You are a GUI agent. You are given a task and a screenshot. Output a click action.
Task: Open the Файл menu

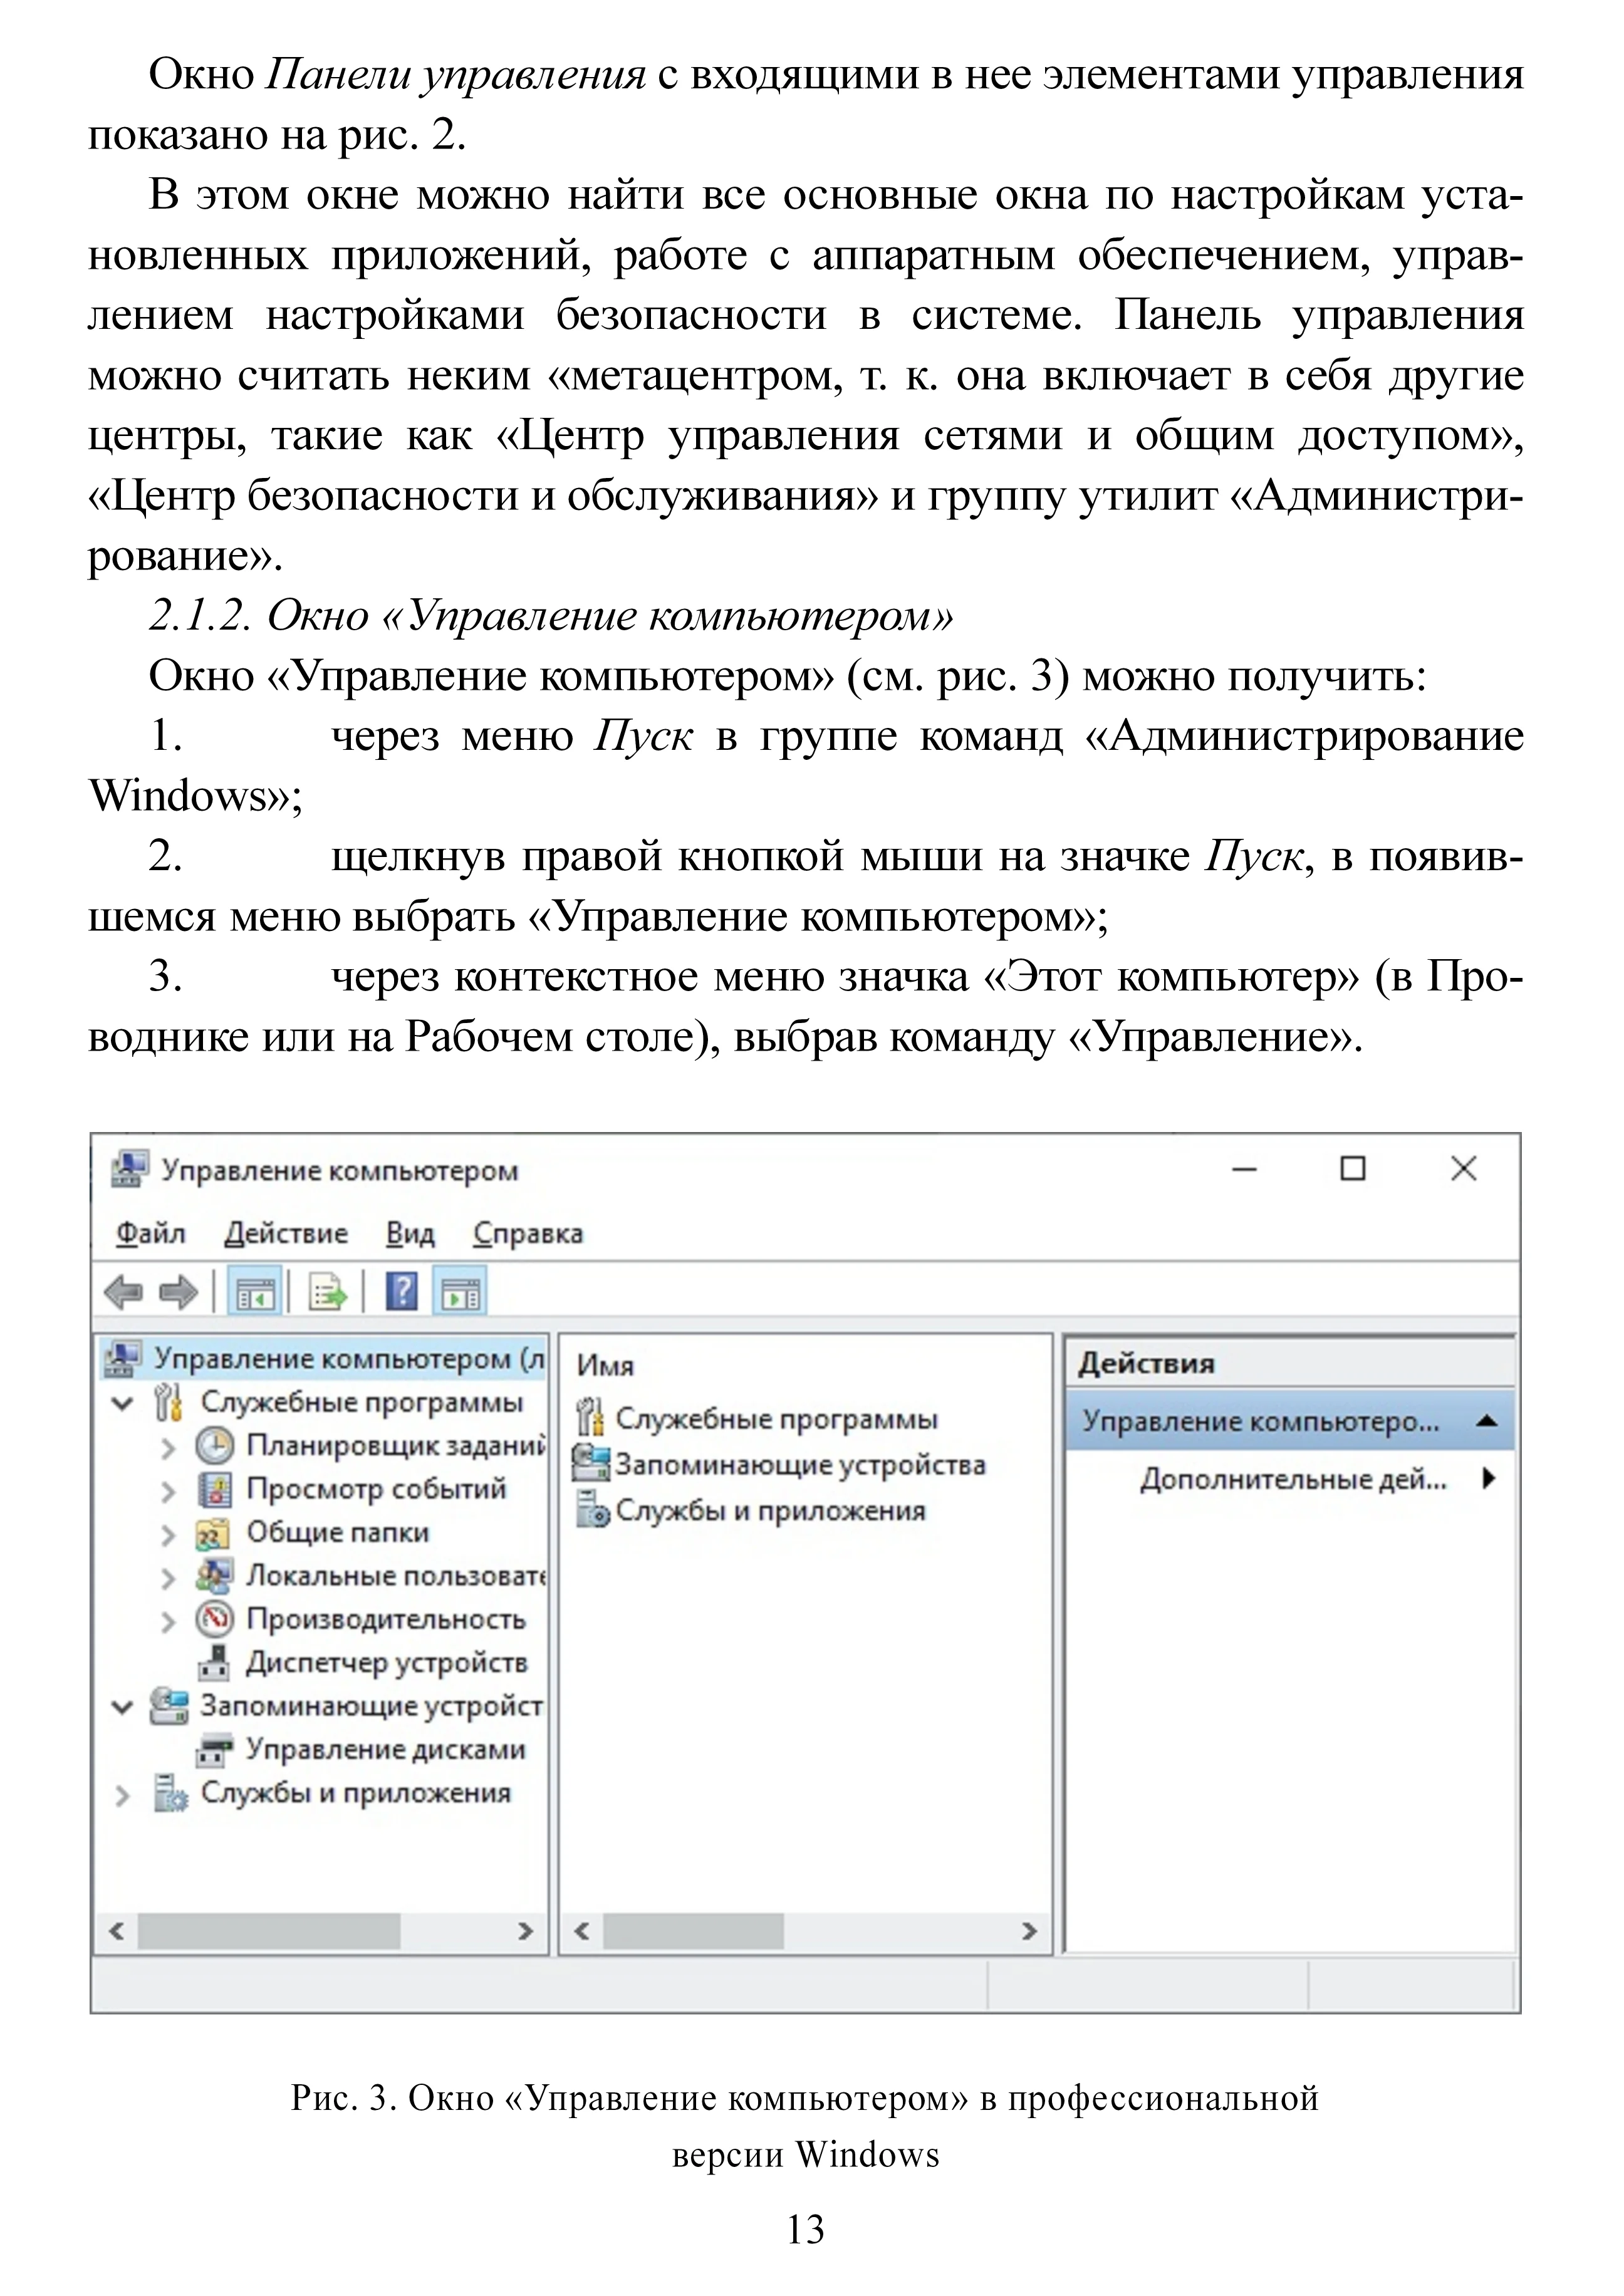point(150,1233)
